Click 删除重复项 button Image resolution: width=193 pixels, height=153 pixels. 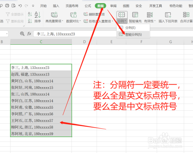(x=94, y=14)
